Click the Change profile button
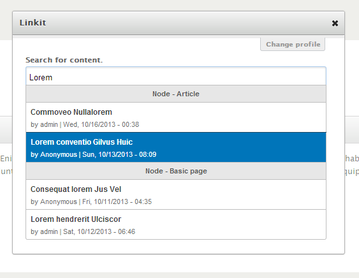This screenshot has height=278, width=359. coord(293,44)
